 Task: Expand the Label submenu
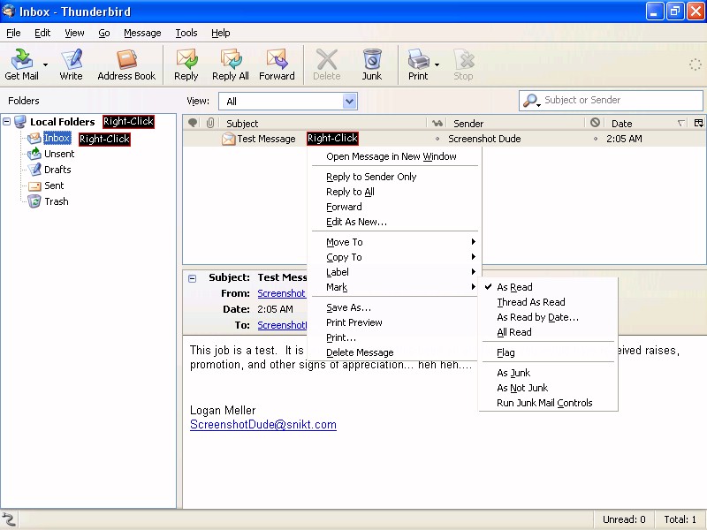pos(394,272)
